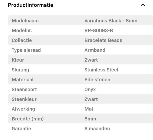Click the Kleur row label
Image resolution: width=153 pixels, height=140 pixels.
(18, 60)
